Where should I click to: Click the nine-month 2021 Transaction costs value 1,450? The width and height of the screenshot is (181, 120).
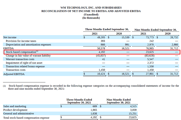[150, 70]
